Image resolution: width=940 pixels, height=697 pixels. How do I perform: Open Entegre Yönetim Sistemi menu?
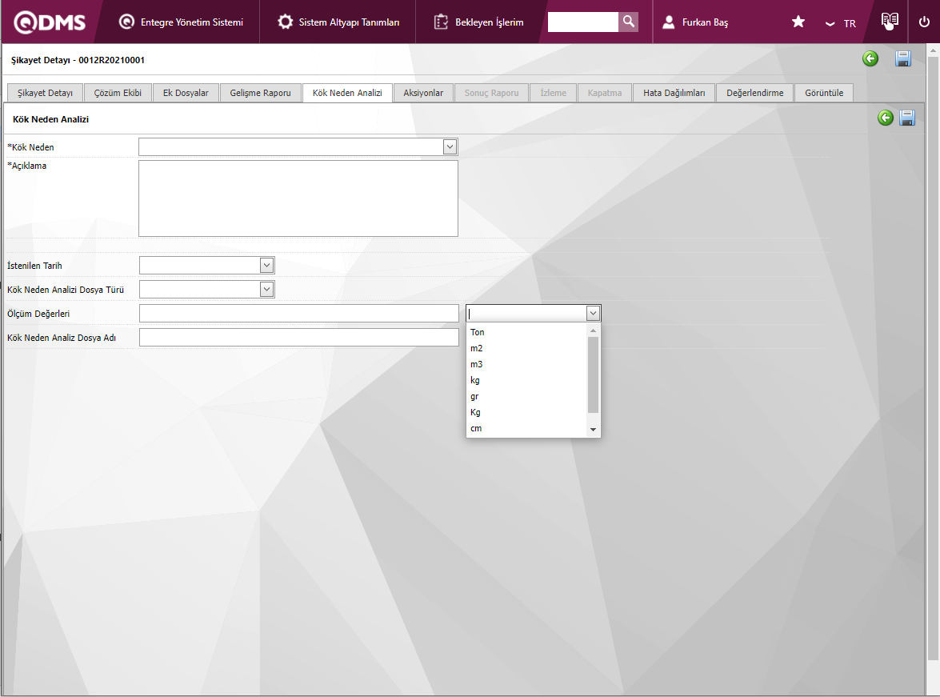(x=181, y=22)
